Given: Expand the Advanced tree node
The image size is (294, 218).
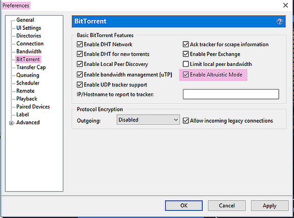Looking at the screenshot, I should click(x=11, y=123).
